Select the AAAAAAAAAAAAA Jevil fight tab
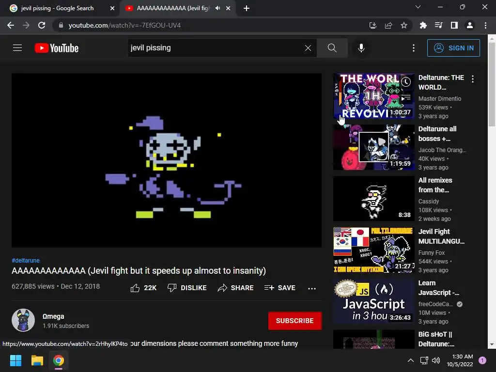 [x=172, y=8]
